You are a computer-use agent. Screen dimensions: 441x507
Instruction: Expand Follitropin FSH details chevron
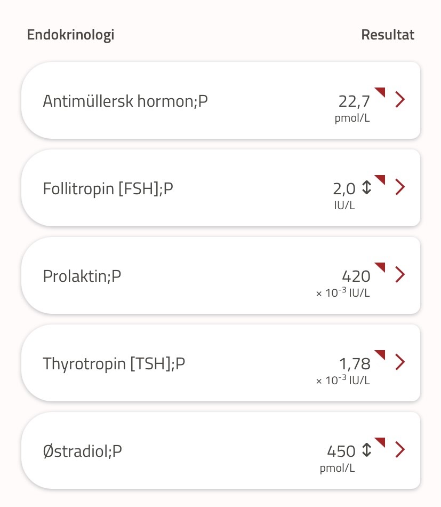coord(400,187)
